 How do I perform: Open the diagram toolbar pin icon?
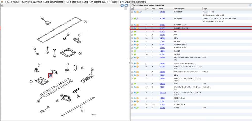2,5
